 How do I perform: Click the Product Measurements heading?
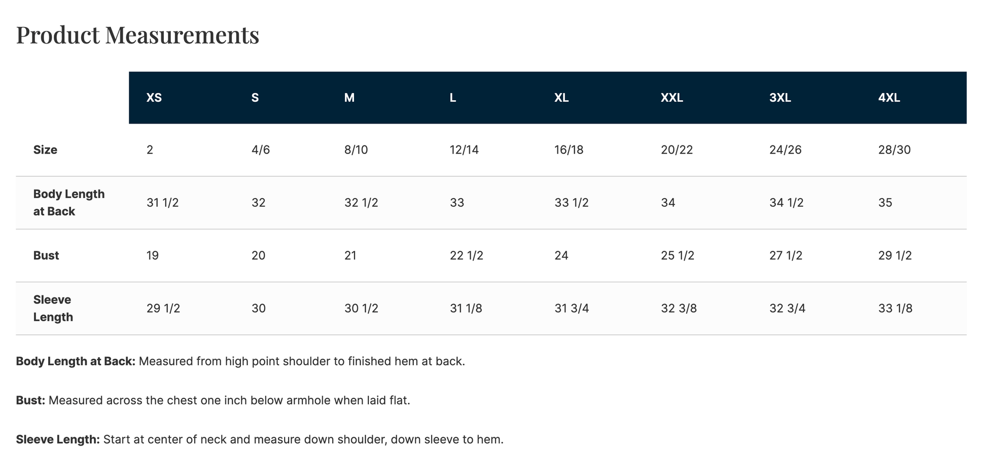tap(137, 35)
